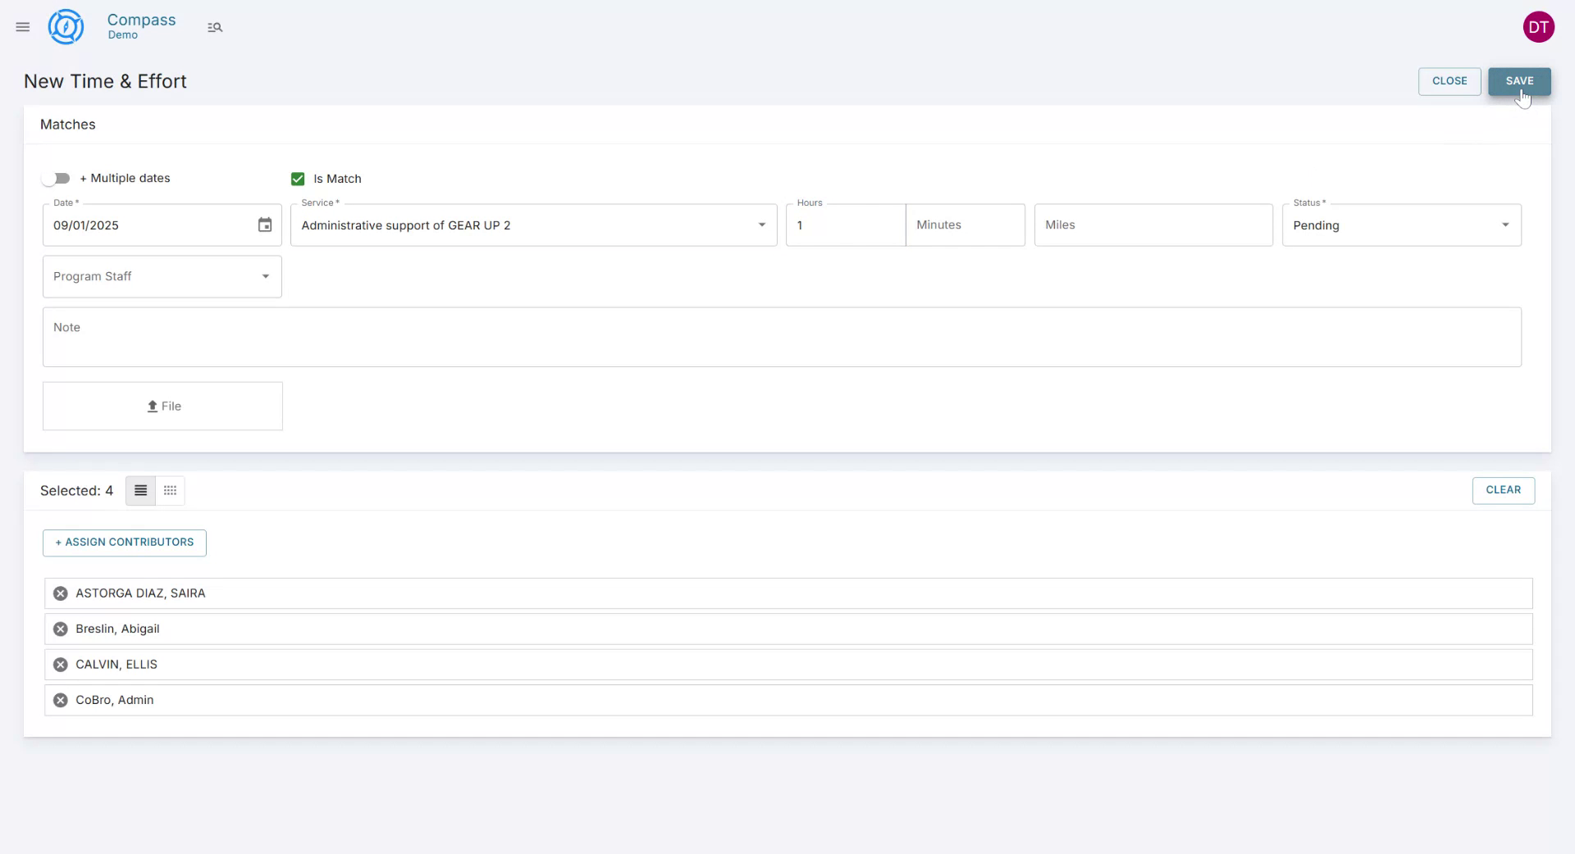The height and width of the screenshot is (854, 1575).
Task: Enable the Multiple dates toggle
Action: click(x=55, y=178)
